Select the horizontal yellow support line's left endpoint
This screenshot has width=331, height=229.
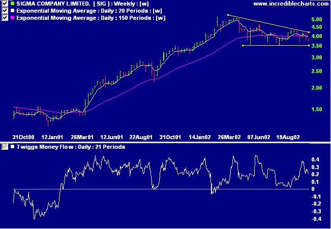coord(243,45)
